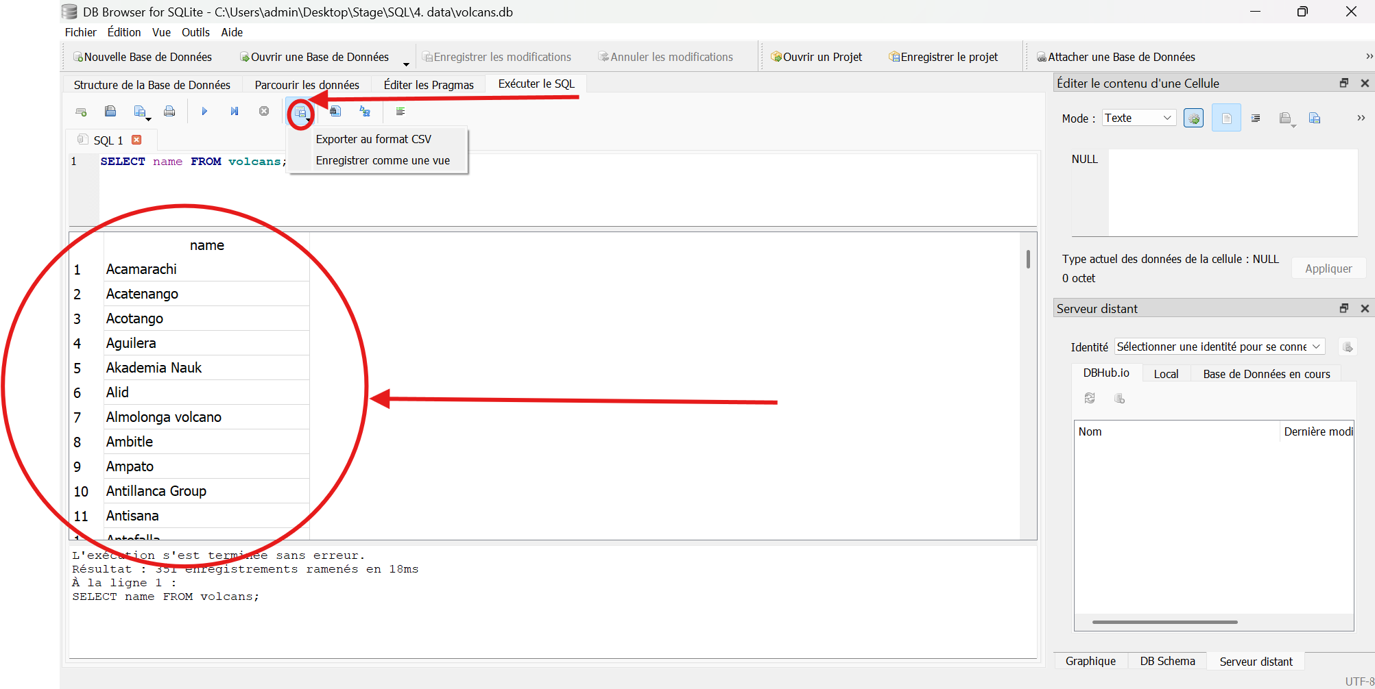Open the export results icon

click(x=300, y=112)
